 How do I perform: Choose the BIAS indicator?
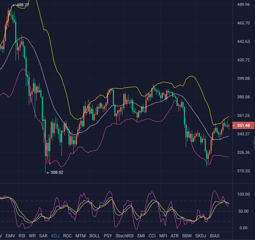[215, 236]
